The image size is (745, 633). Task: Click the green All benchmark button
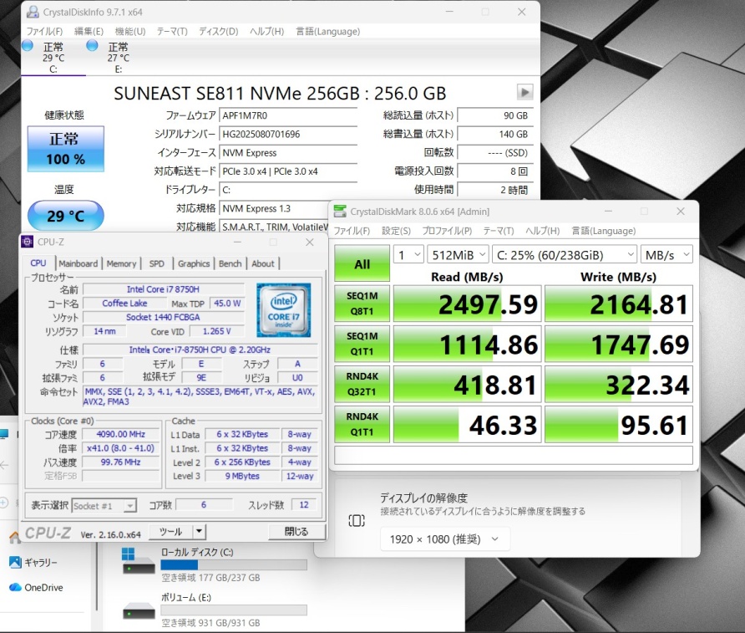click(x=362, y=263)
